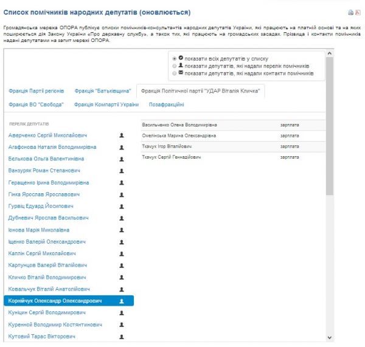Click person icon next to Гурвіц
365x347 pixels.
(x=122, y=207)
